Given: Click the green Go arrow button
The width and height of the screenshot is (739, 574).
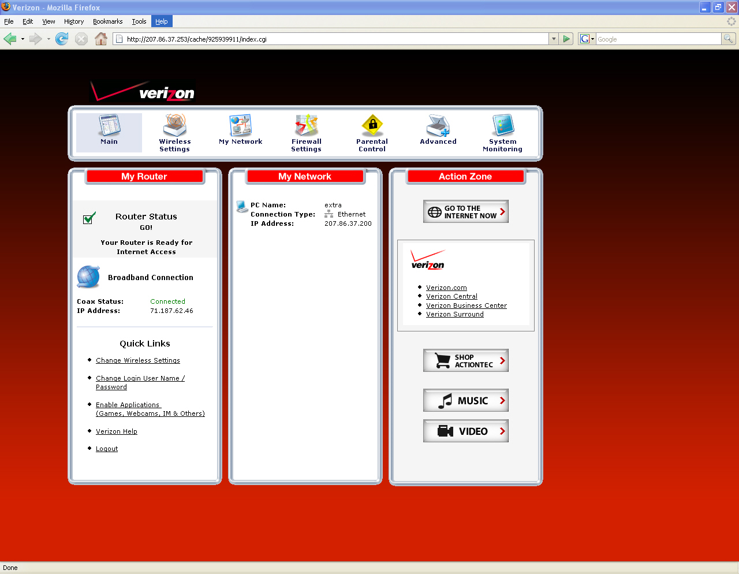Looking at the screenshot, I should 566,39.
